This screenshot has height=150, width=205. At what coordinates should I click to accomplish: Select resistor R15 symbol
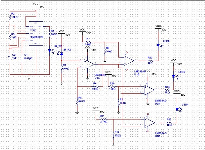click(169, 123)
